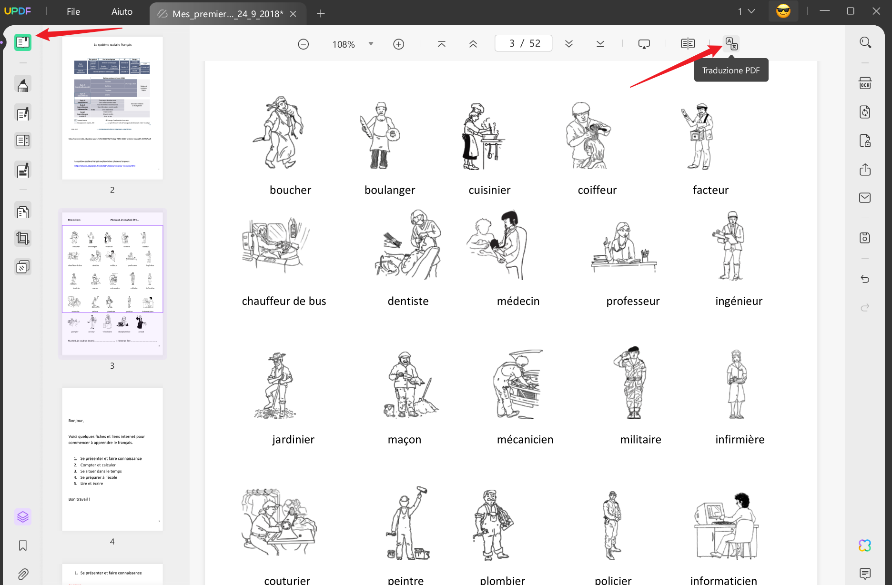Click the page number input field
Screen dimensions: 892x585
[524, 43]
